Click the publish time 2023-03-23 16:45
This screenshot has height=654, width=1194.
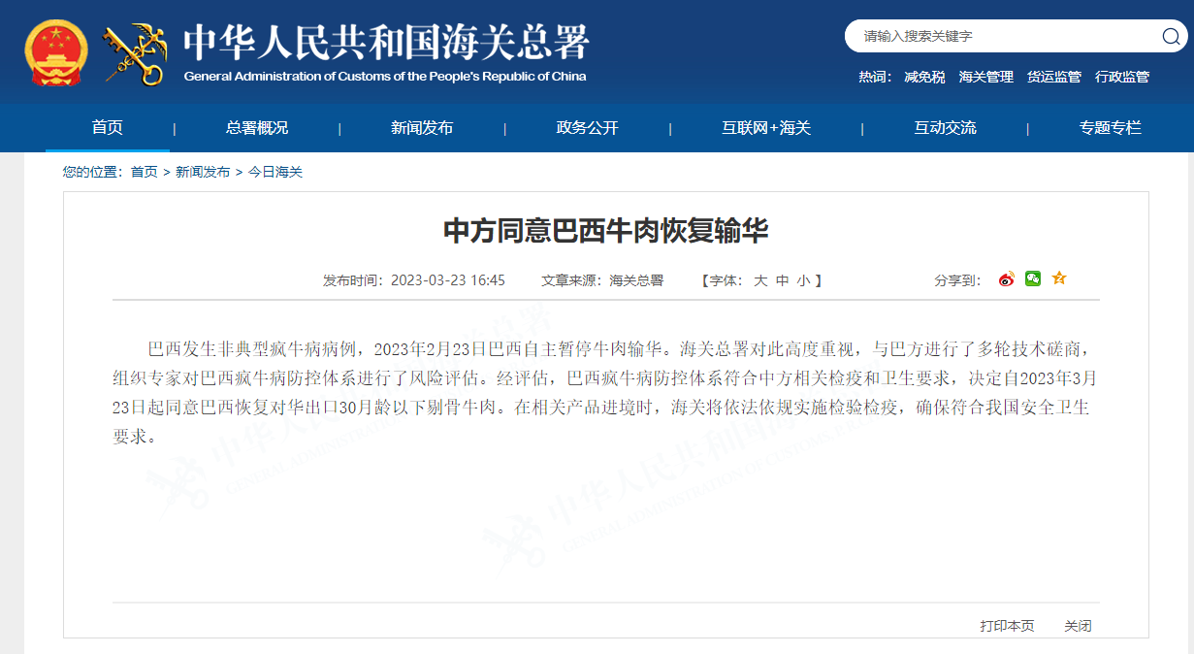[x=448, y=280]
